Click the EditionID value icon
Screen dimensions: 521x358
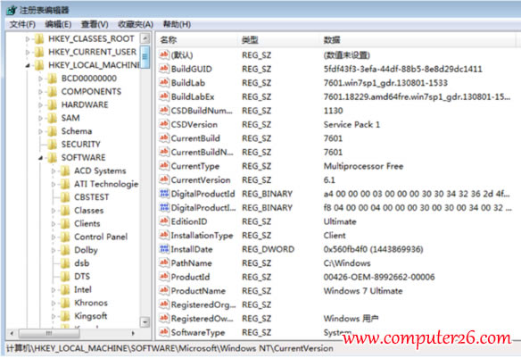164,221
